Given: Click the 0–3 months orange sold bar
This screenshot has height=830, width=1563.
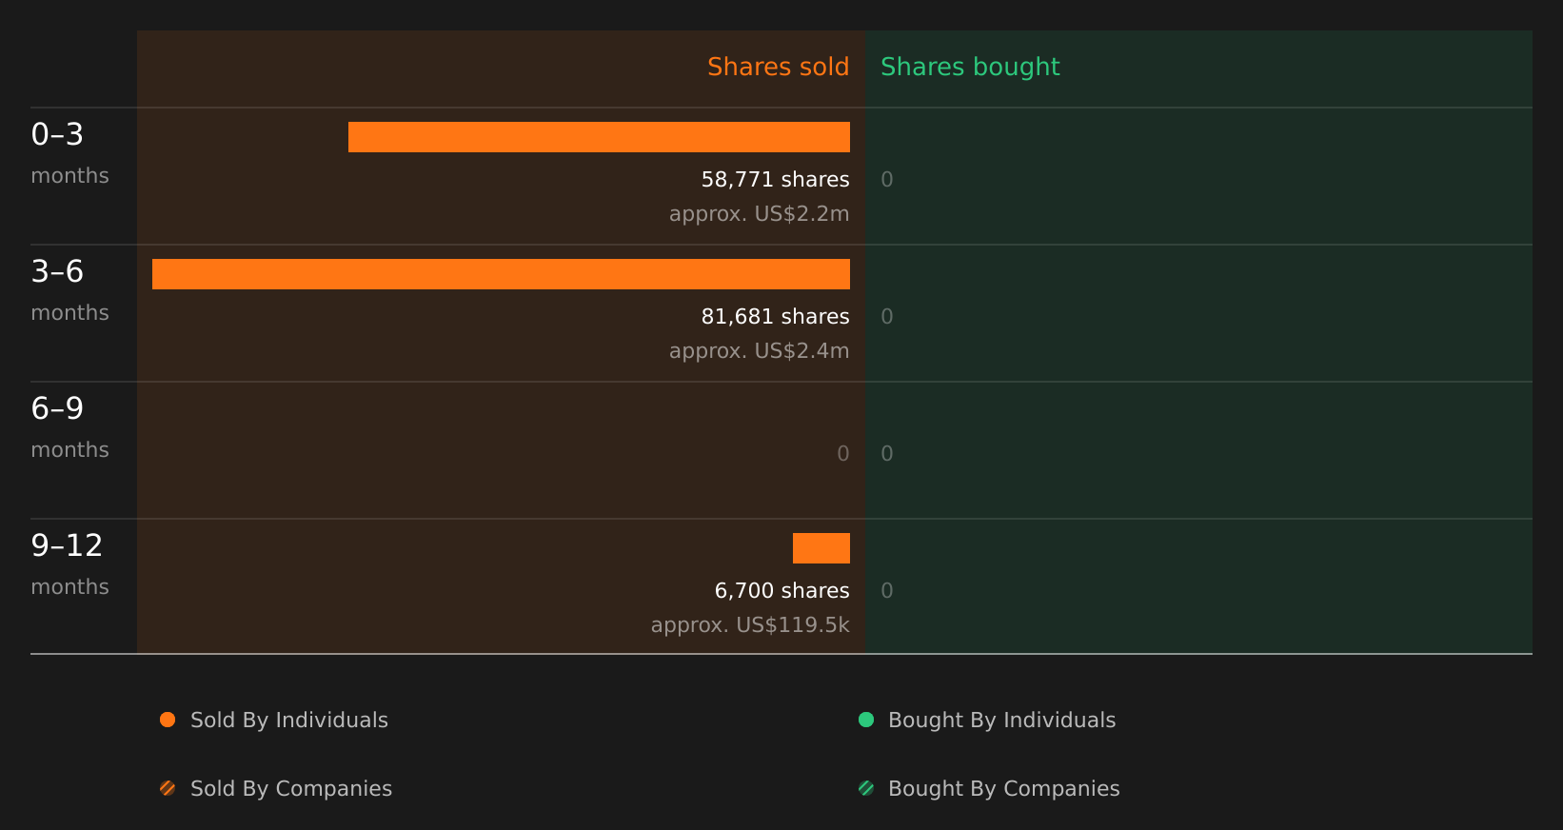Looking at the screenshot, I should pyautogui.click(x=599, y=137).
